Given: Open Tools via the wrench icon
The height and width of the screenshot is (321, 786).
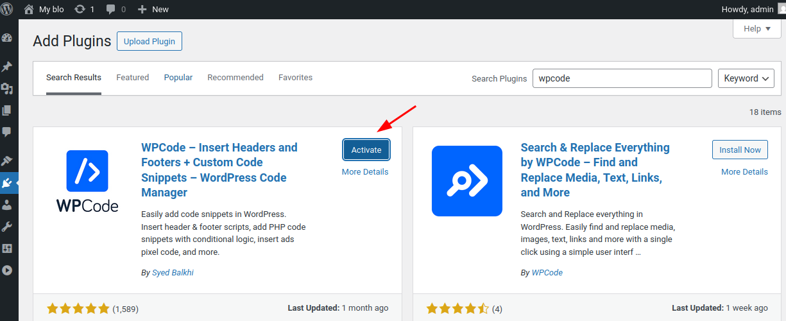Looking at the screenshot, I should tap(7, 227).
